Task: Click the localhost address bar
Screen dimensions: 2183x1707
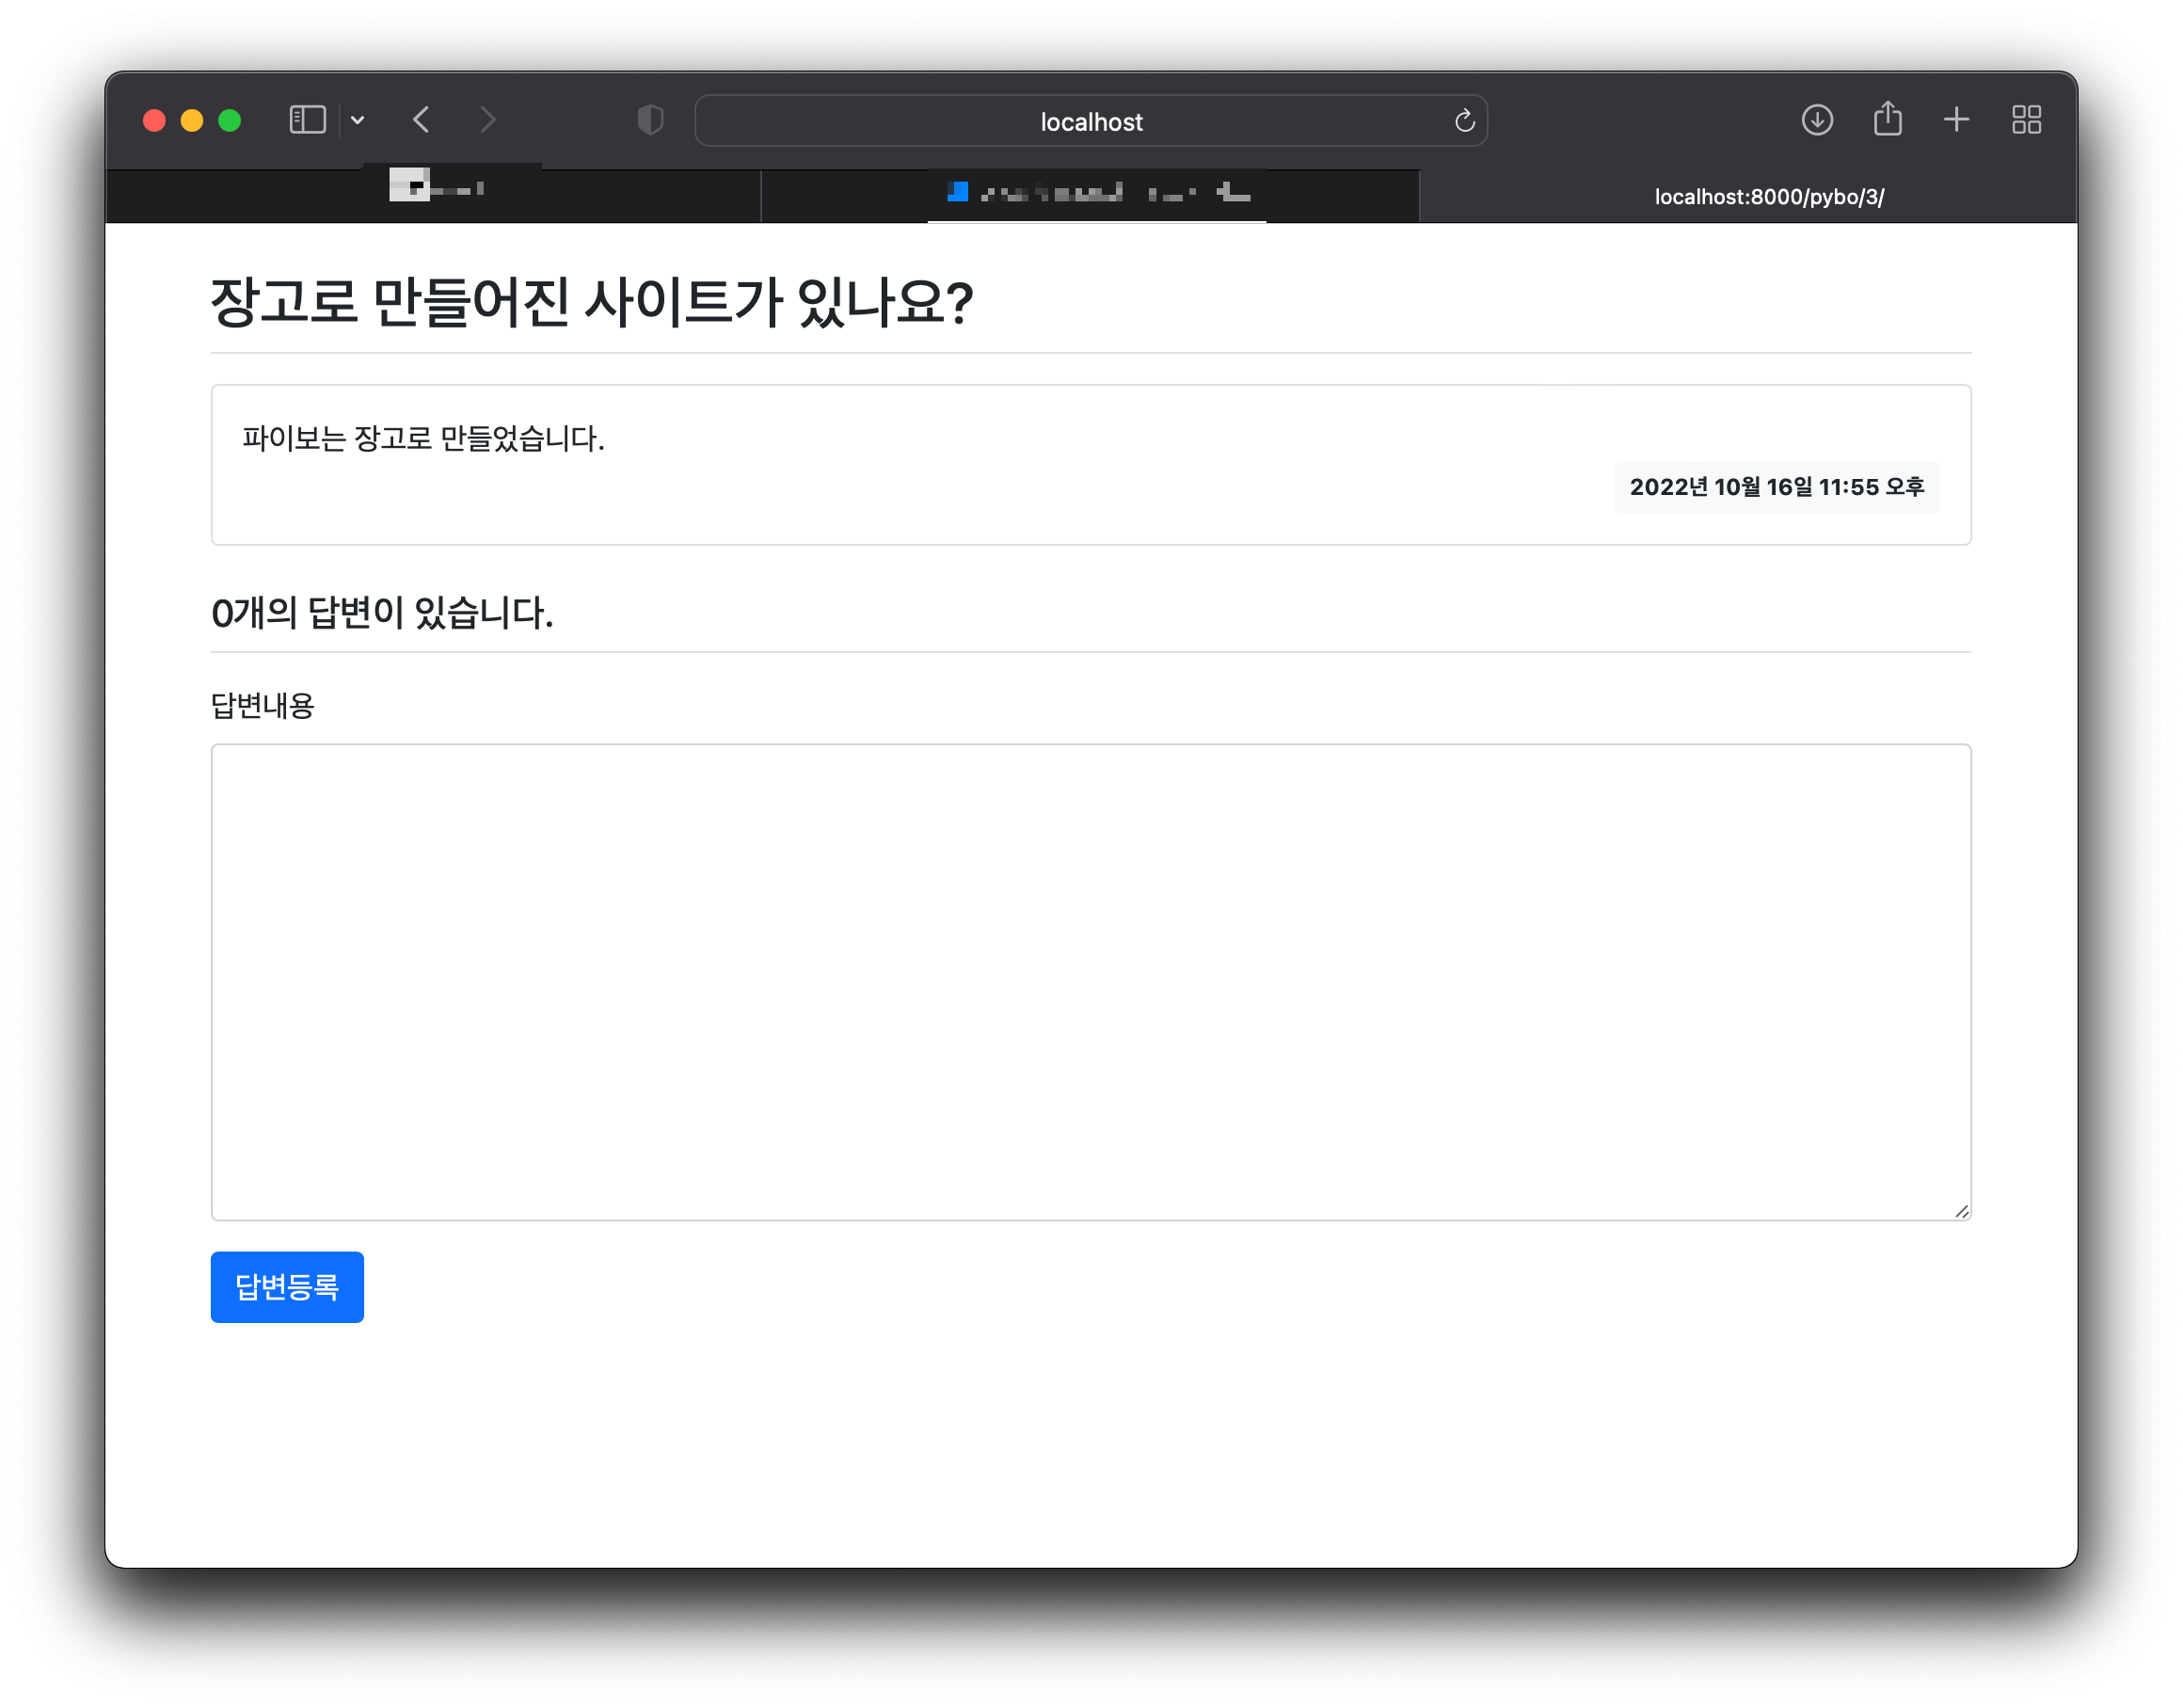Action: [x=1090, y=121]
